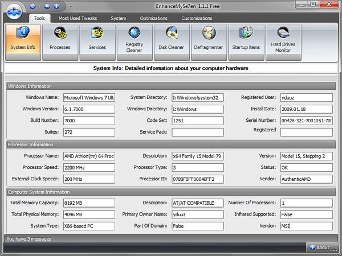Image resolution: width=342 pixels, height=256 pixels.
Task: Click the About button
Action: tap(319, 247)
